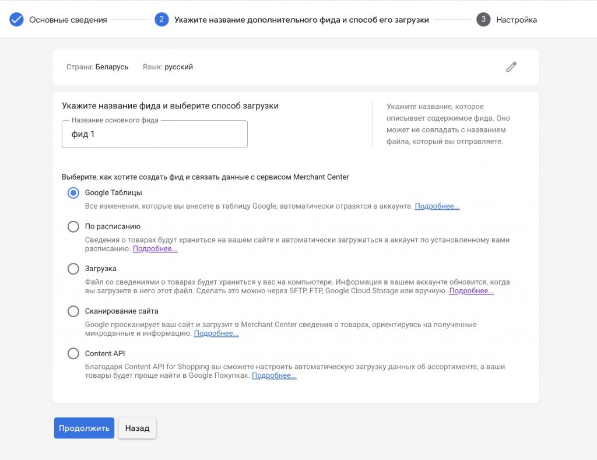Select the Сканирование сайта radio option
Viewport: 597px width, 460px height.
point(73,311)
